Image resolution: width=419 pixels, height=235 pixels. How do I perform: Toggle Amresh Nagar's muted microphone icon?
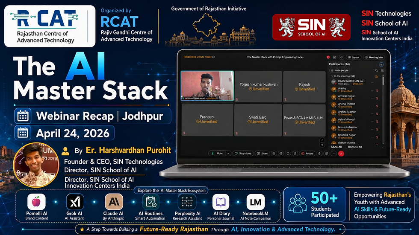point(377,99)
